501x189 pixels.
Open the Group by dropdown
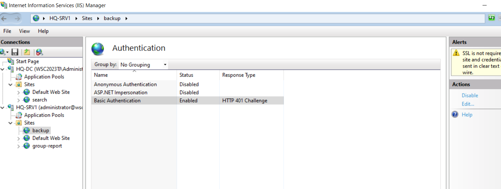point(143,64)
